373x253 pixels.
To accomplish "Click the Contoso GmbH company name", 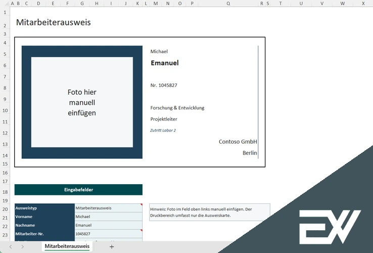I will pyautogui.click(x=238, y=142).
